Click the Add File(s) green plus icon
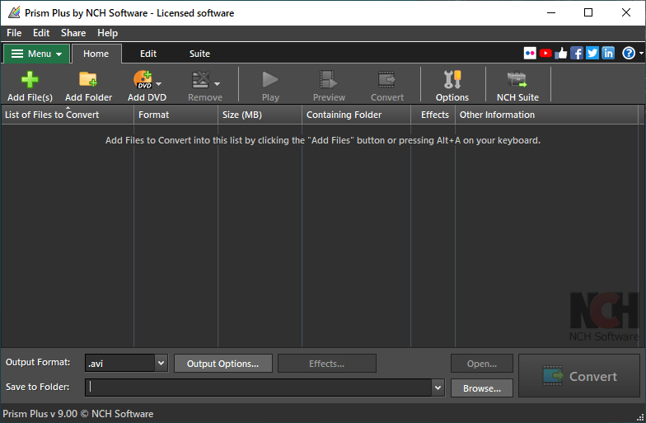 (30, 79)
